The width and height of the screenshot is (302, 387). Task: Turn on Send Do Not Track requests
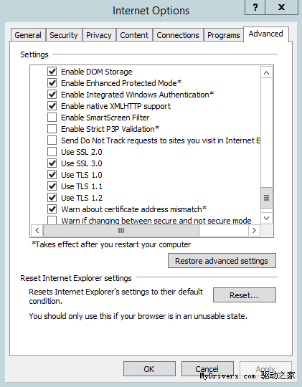point(52,140)
